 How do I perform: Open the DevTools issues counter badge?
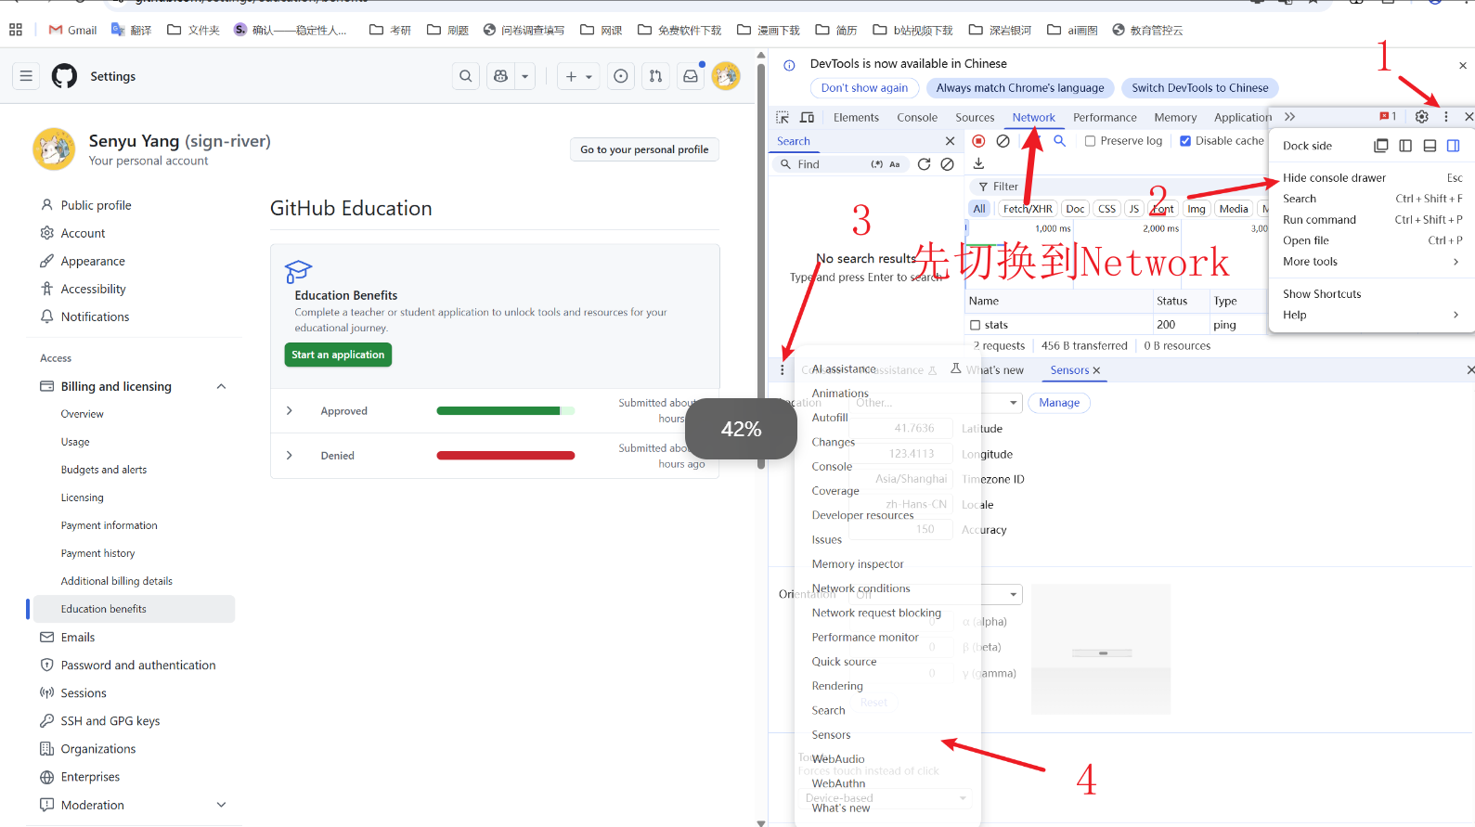pyautogui.click(x=1389, y=117)
